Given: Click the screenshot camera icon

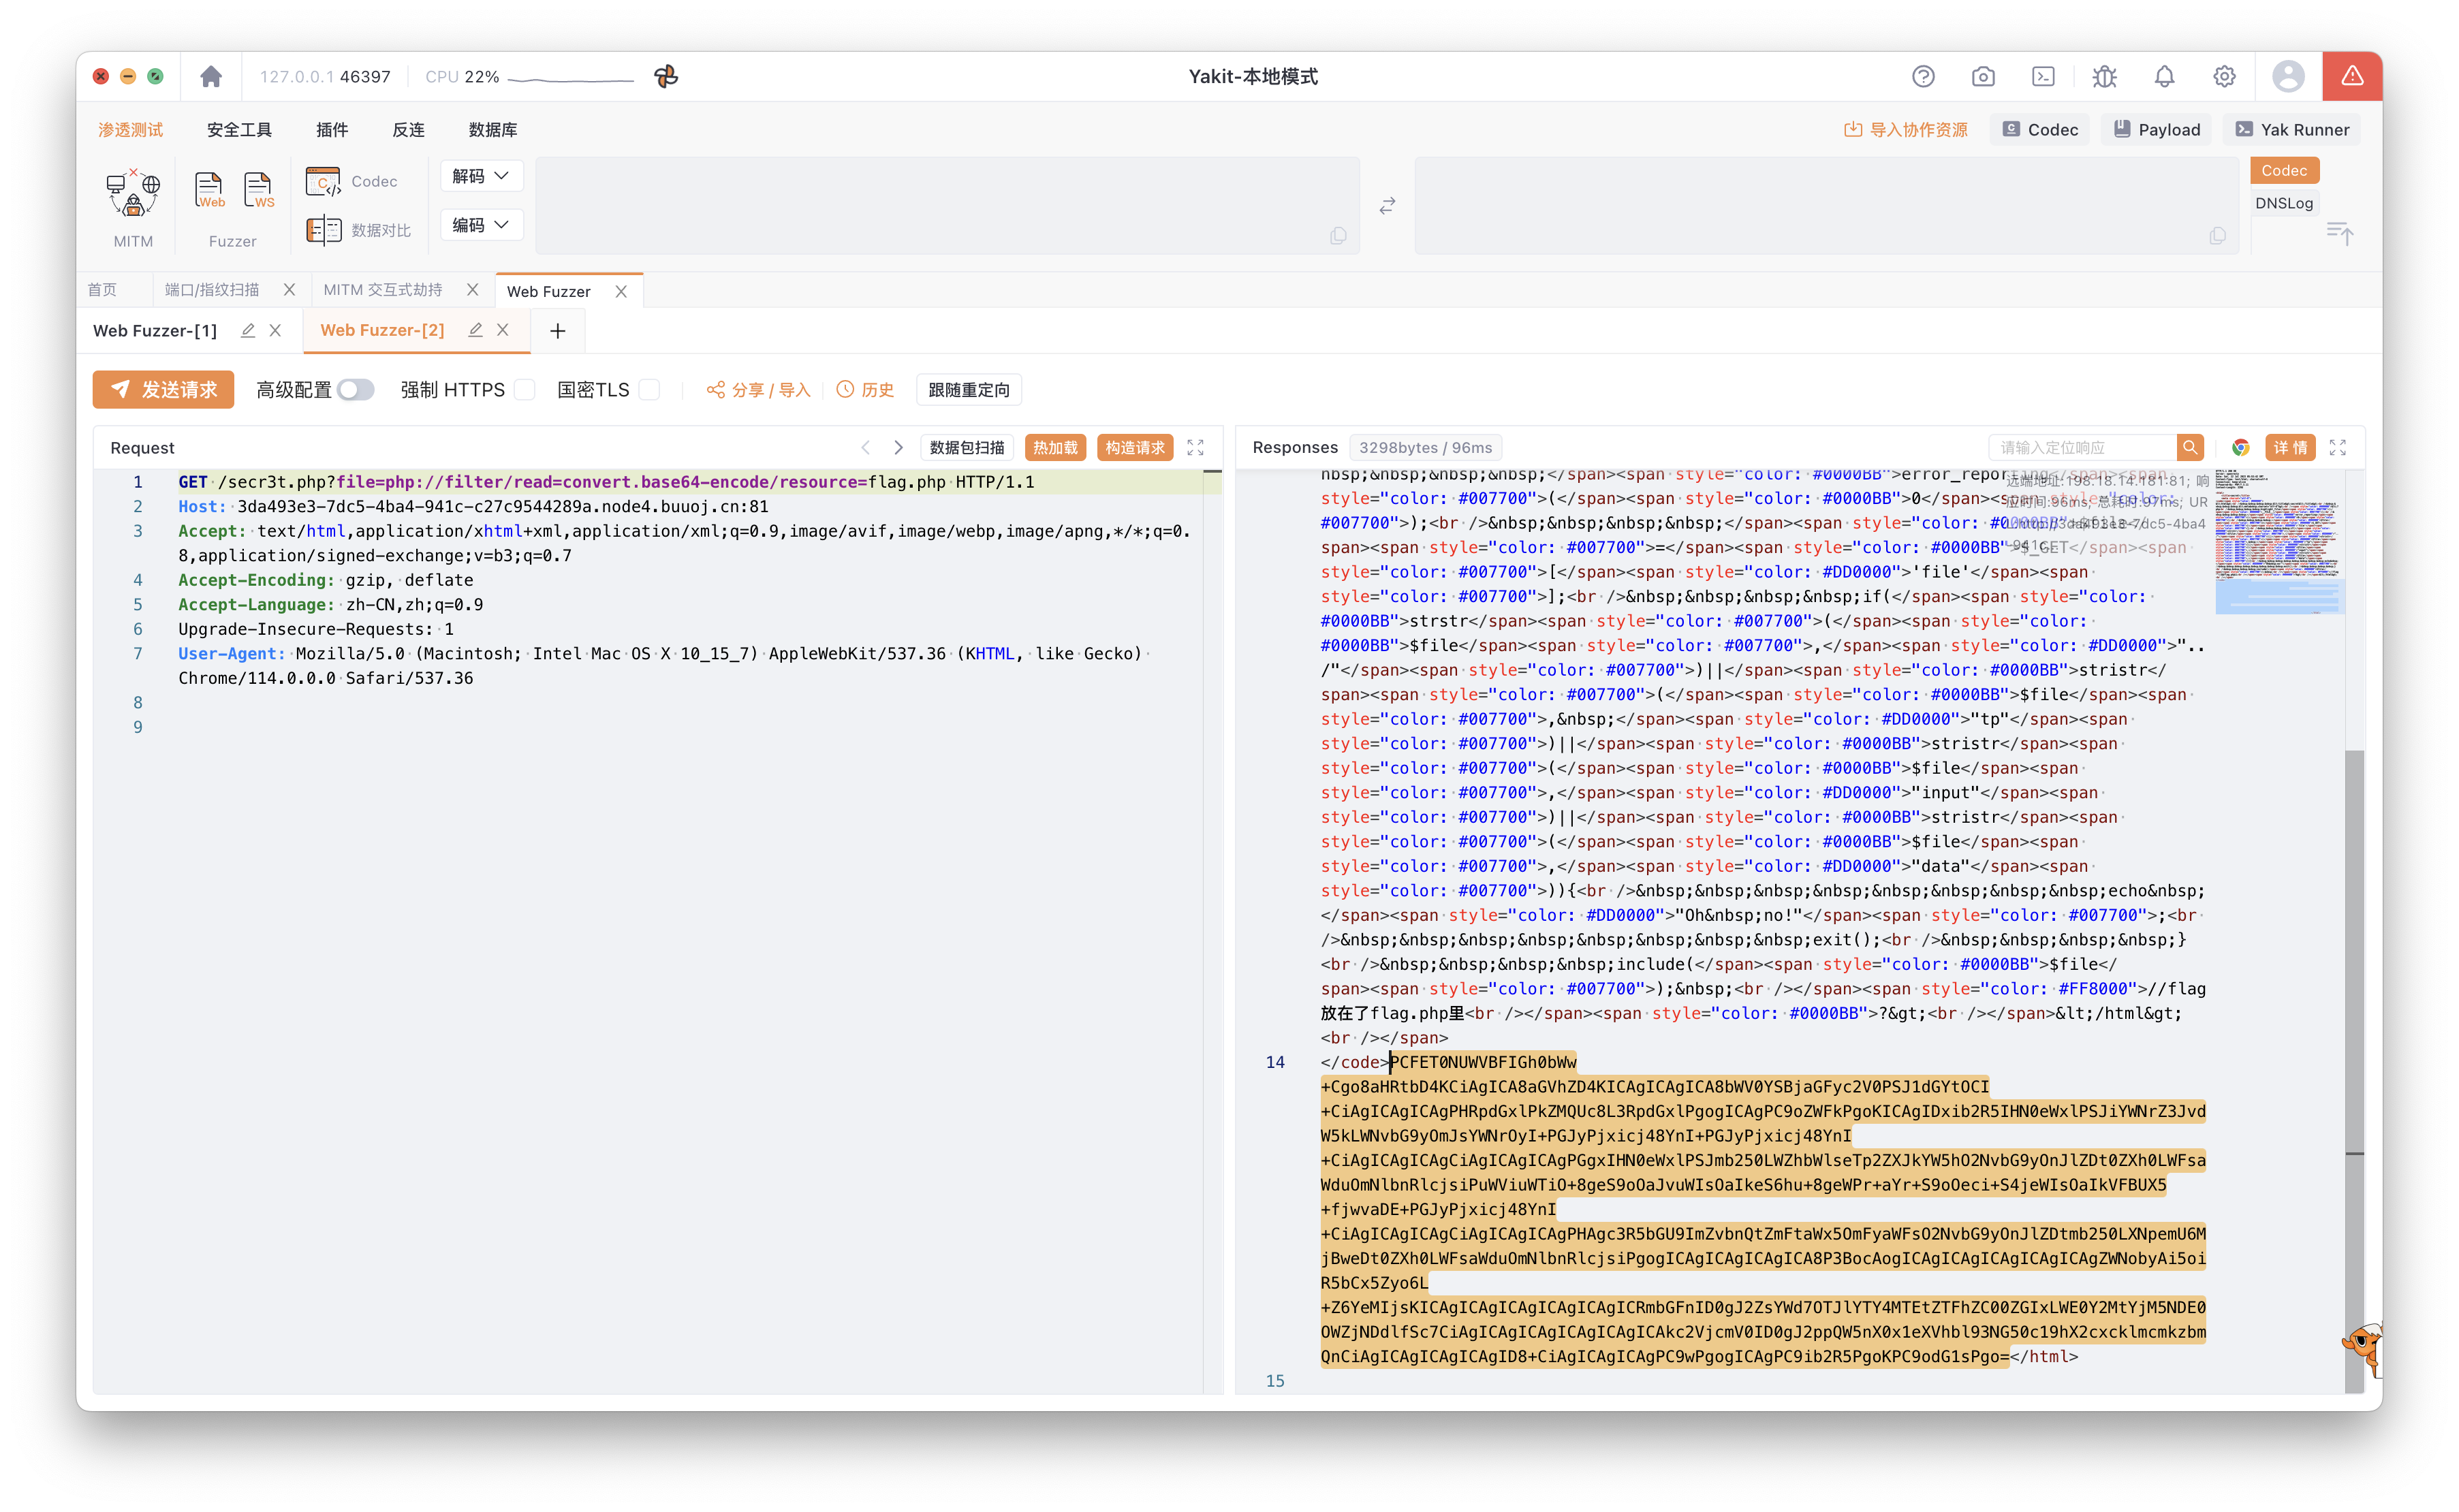Looking at the screenshot, I should [x=1982, y=77].
